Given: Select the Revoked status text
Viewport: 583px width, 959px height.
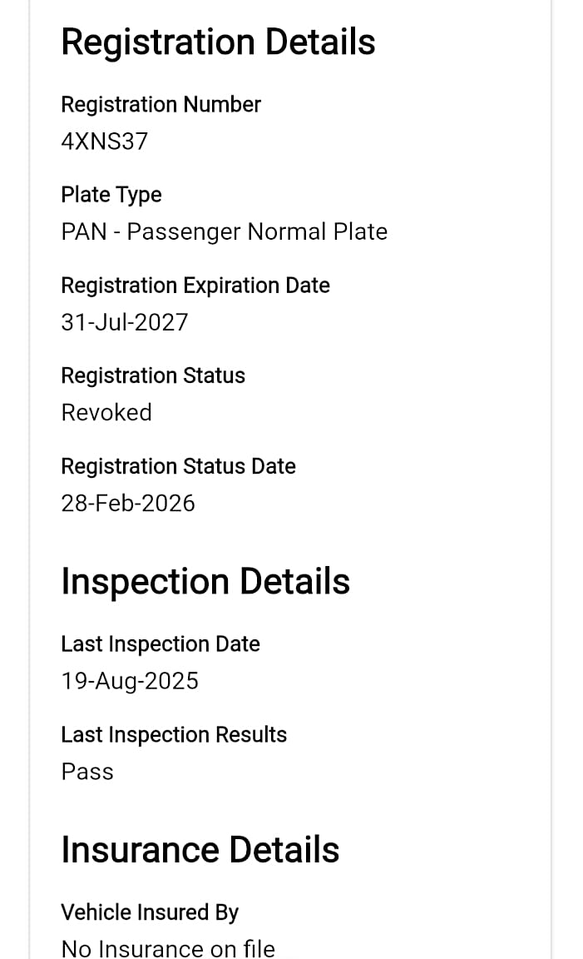Looking at the screenshot, I should pos(106,412).
